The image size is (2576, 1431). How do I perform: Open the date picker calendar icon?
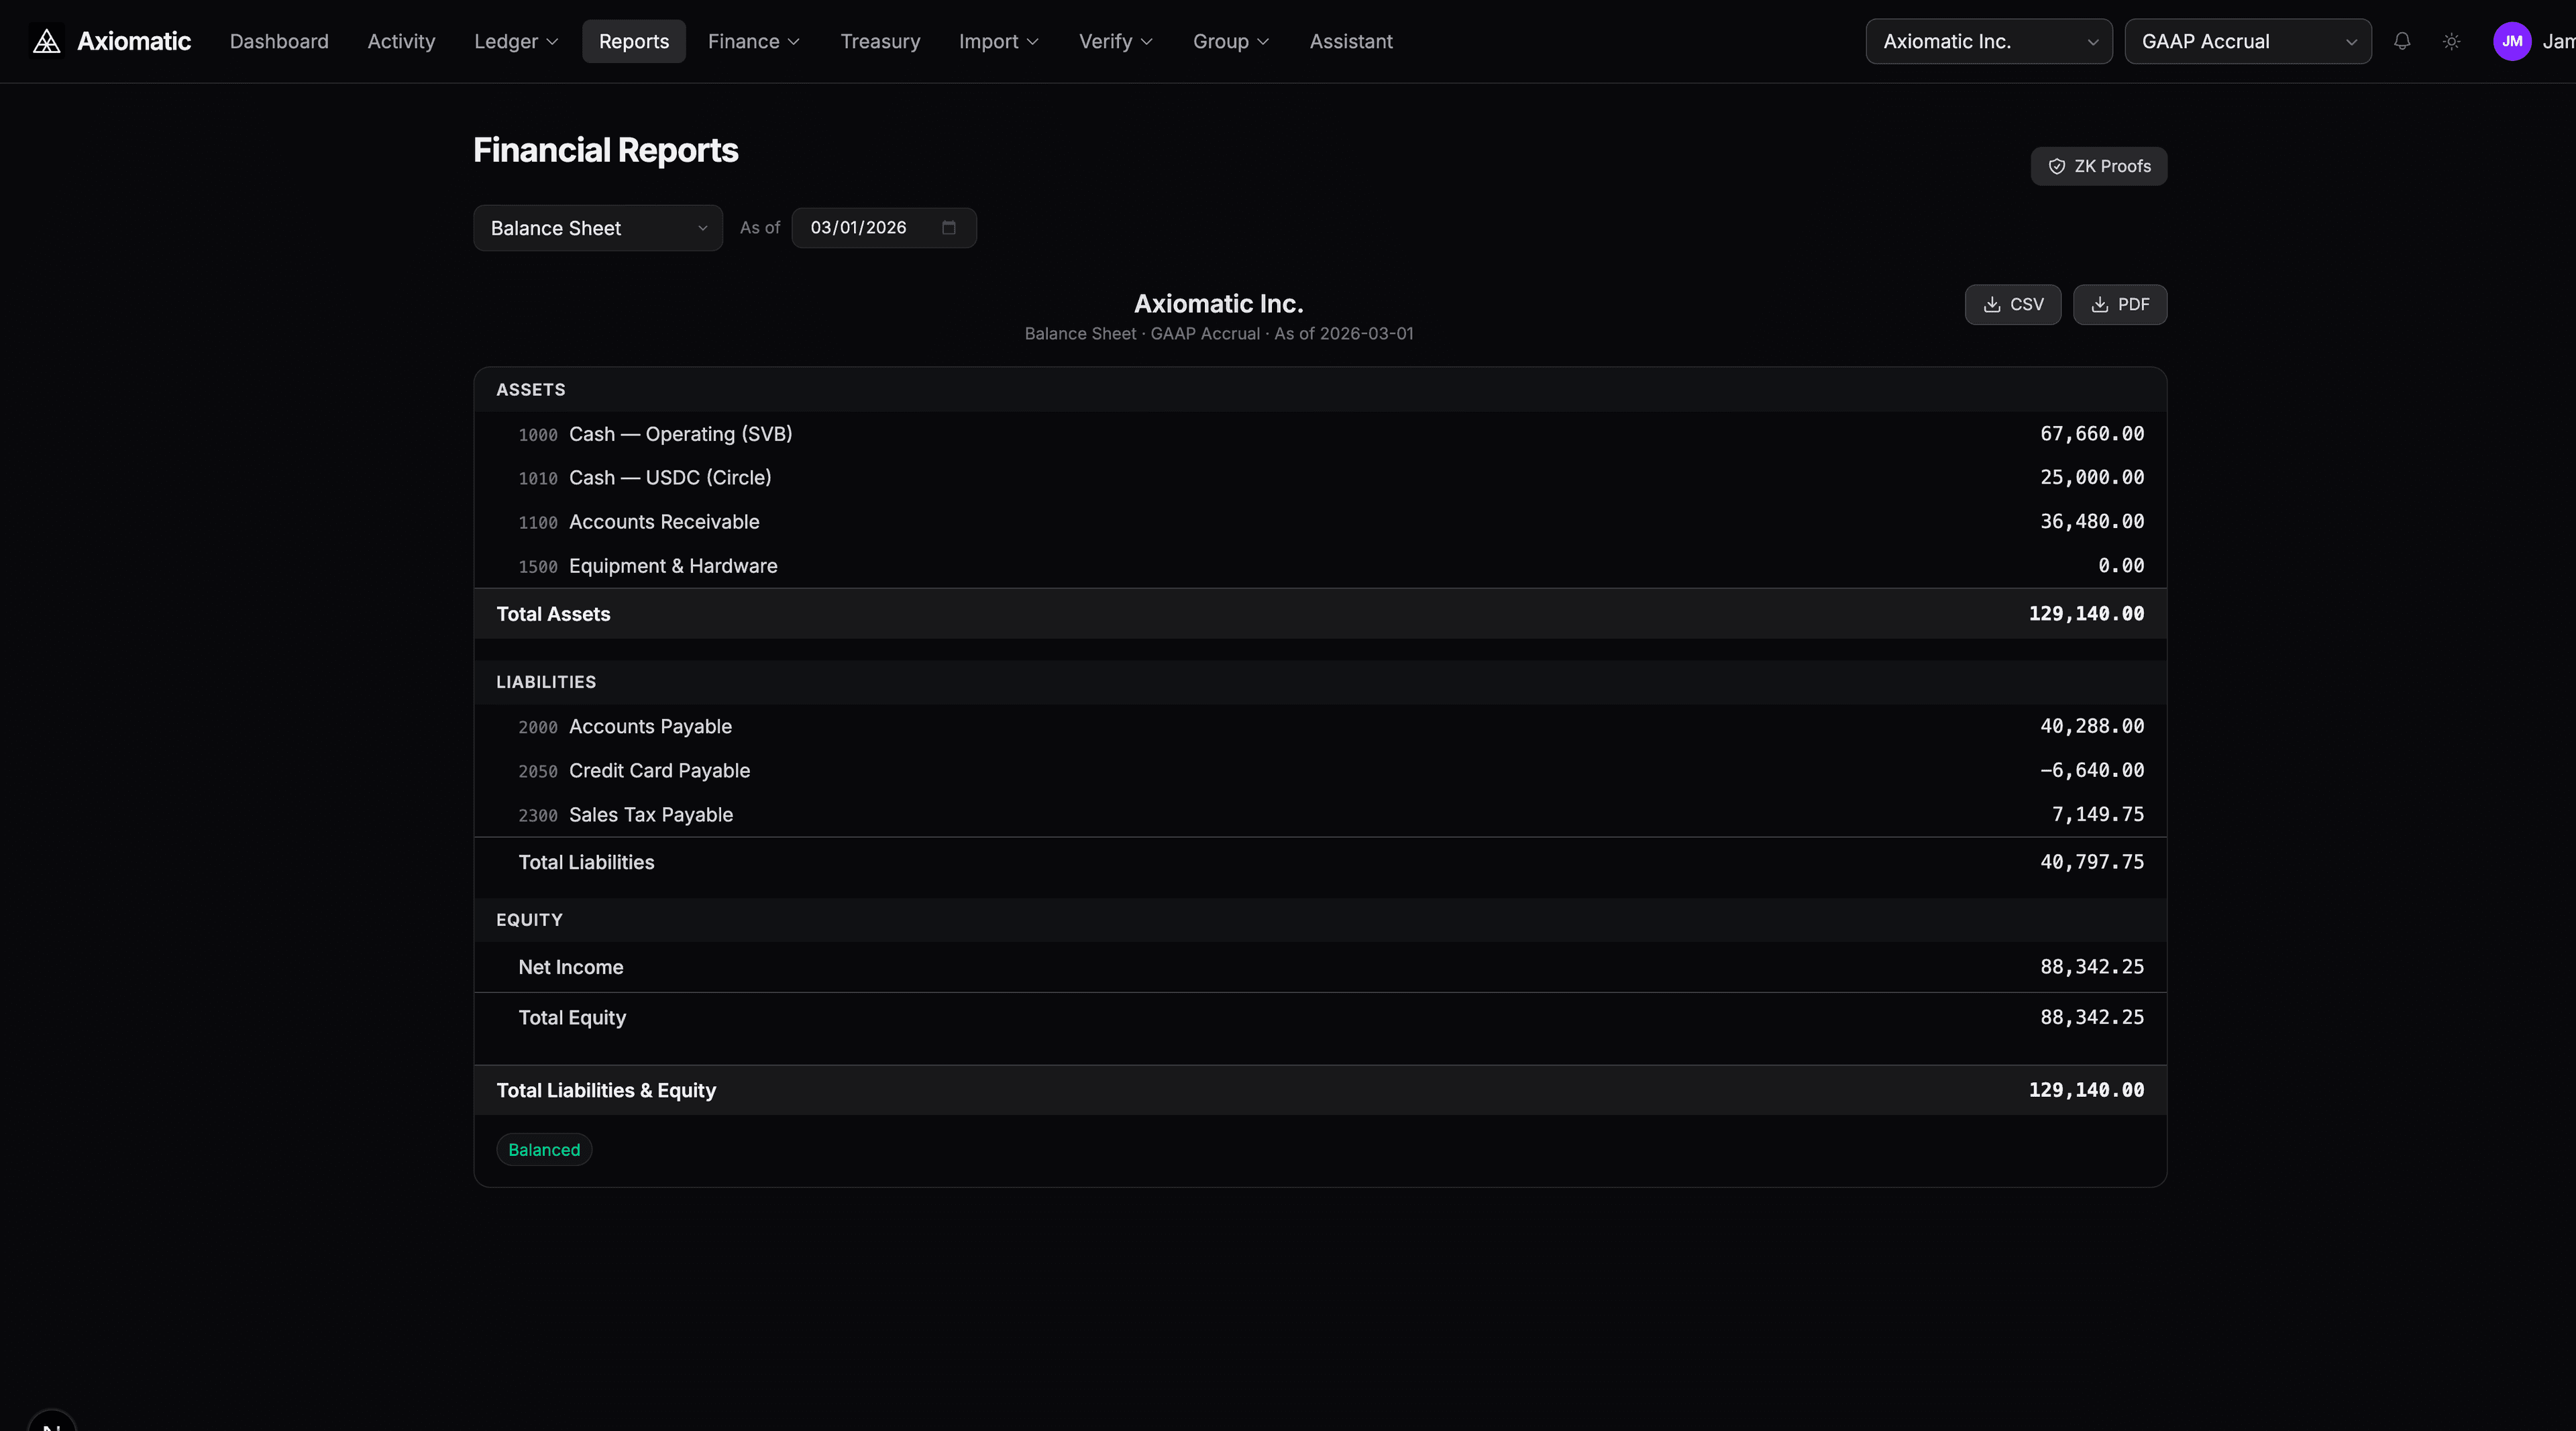948,228
